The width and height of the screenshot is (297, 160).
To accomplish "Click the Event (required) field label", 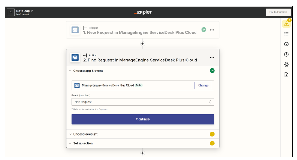I will pyautogui.click(x=81, y=95).
